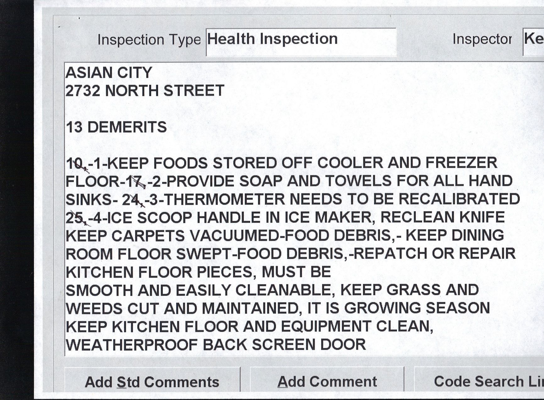Click the 2732 NORTH STREET address line
Image resolution: width=544 pixels, height=400 pixels.
(x=145, y=91)
